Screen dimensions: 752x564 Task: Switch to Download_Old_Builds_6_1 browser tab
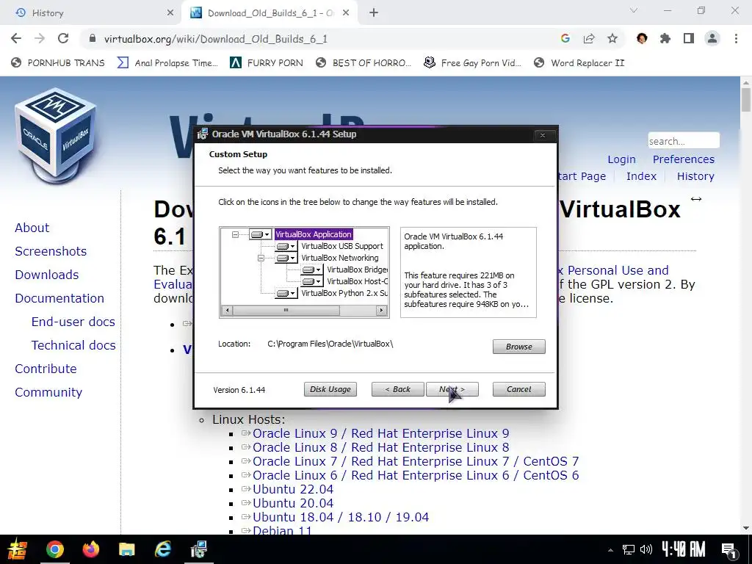(x=271, y=13)
